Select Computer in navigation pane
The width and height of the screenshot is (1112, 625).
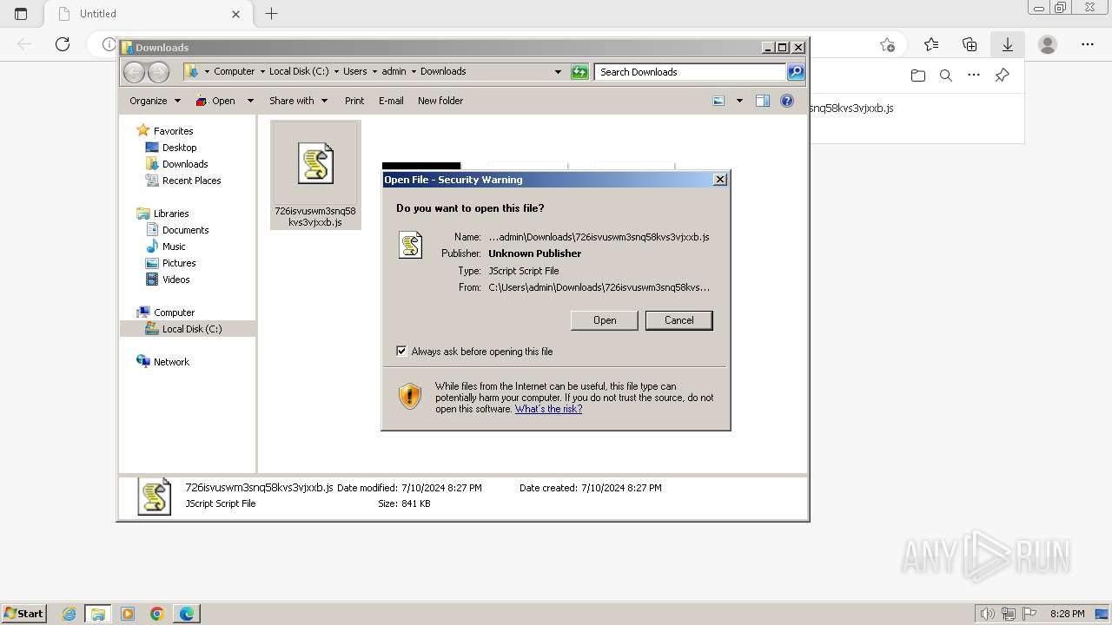[x=174, y=312]
